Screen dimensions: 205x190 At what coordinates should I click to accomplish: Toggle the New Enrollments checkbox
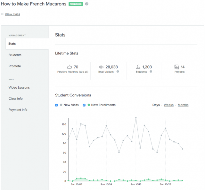[84, 105]
